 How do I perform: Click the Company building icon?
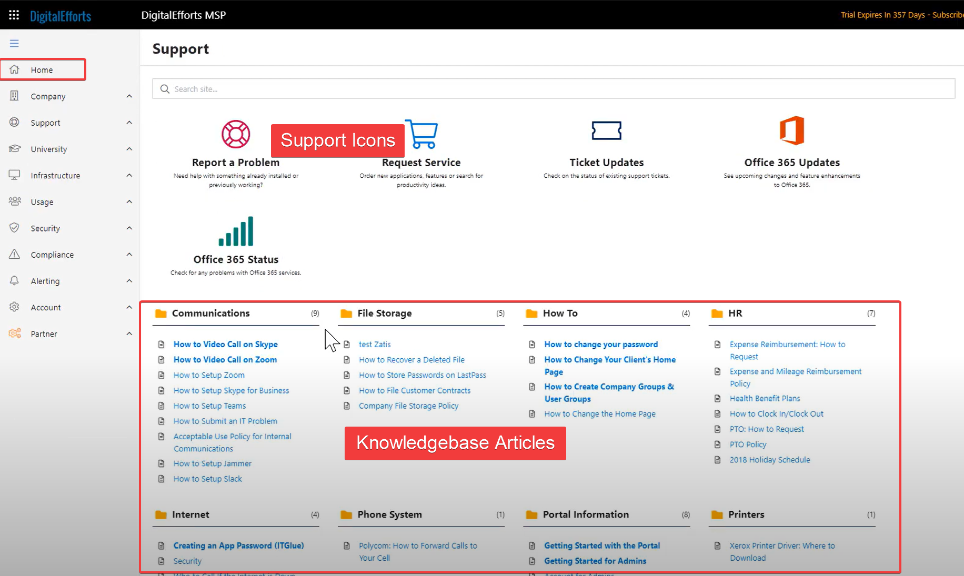(x=15, y=96)
